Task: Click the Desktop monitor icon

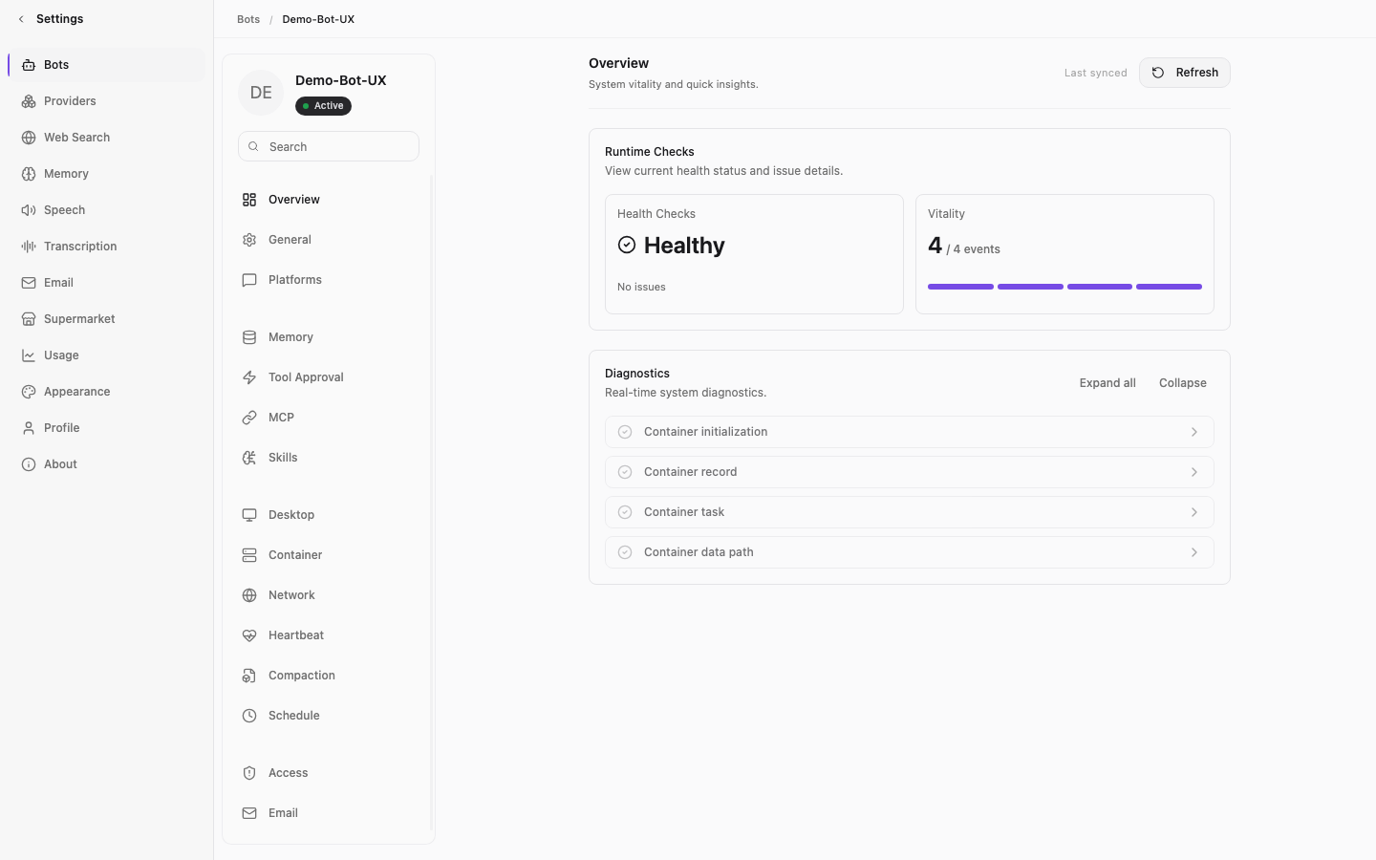Action: click(x=249, y=515)
